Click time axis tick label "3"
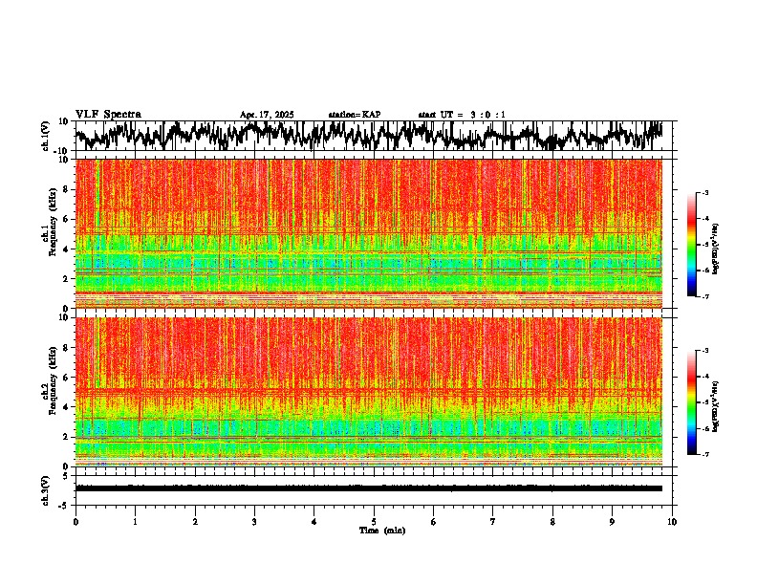757x585 pixels. 254,522
